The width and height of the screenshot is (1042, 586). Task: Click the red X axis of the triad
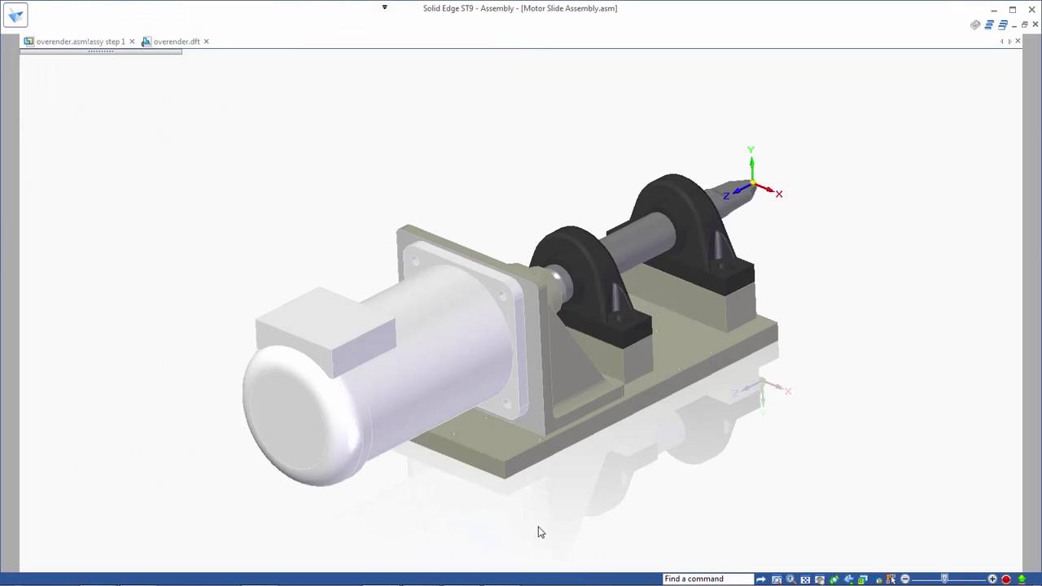tap(768, 190)
